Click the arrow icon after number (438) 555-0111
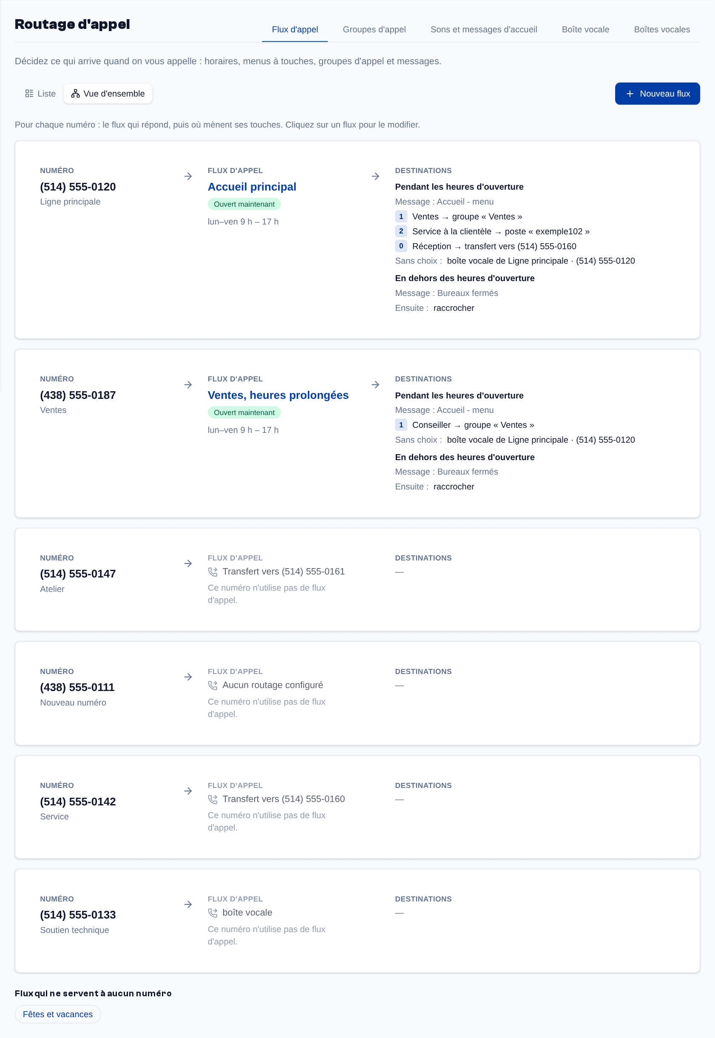The height and width of the screenshot is (1038, 715). pyautogui.click(x=188, y=677)
